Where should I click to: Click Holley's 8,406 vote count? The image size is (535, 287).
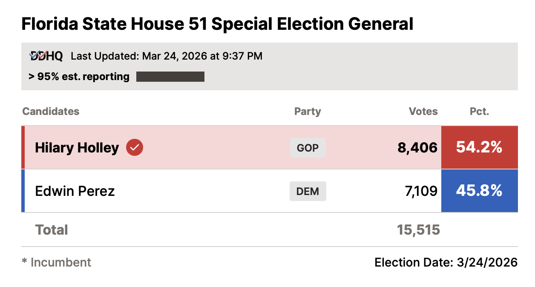coord(418,148)
